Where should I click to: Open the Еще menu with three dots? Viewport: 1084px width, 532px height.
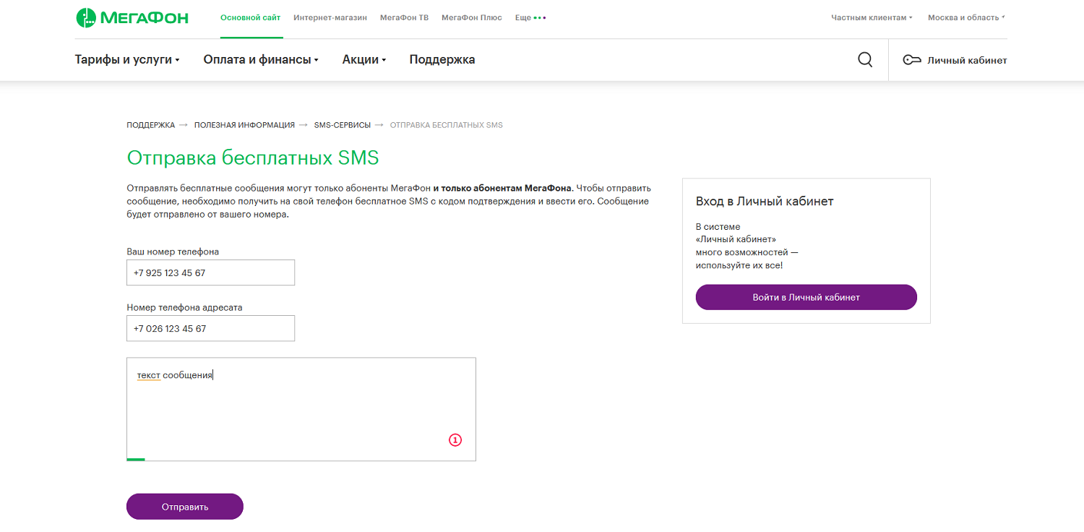530,17
